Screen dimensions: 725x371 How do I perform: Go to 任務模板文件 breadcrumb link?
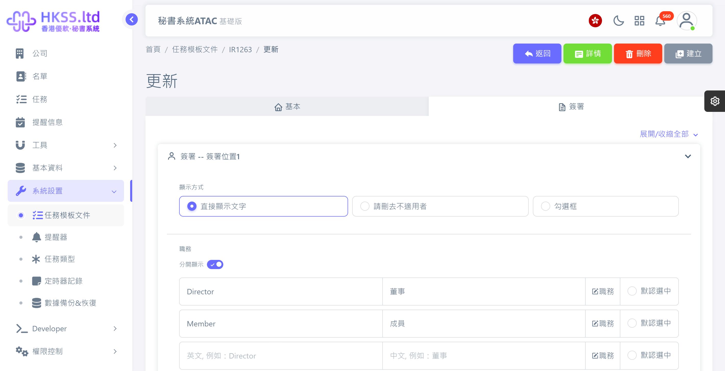click(x=195, y=49)
